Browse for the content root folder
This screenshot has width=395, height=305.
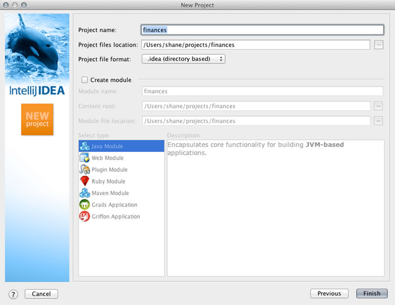(x=378, y=106)
